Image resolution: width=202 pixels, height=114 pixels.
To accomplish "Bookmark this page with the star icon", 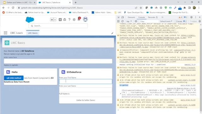I will [x=141, y=8].
